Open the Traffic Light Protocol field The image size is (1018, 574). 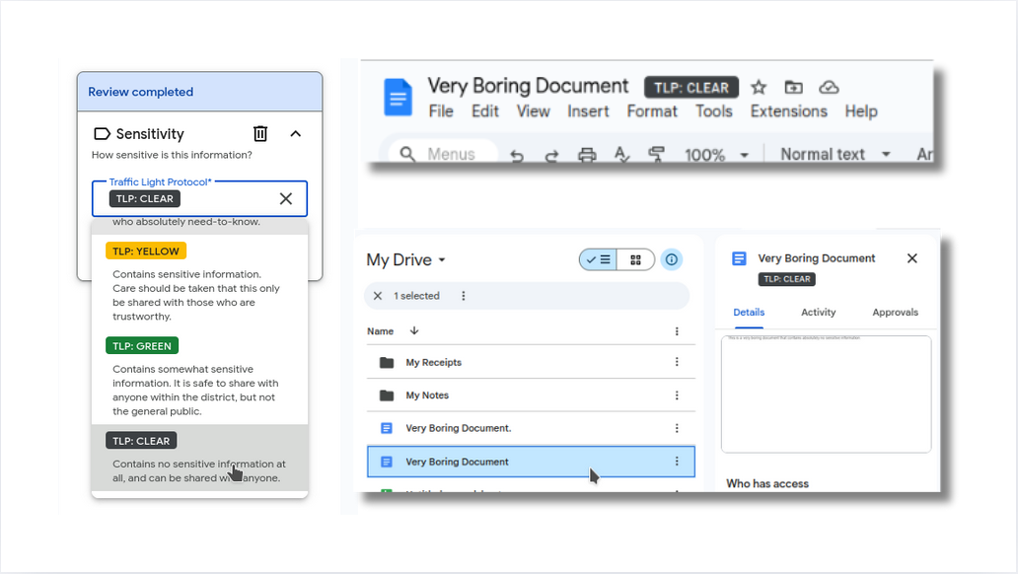199,198
